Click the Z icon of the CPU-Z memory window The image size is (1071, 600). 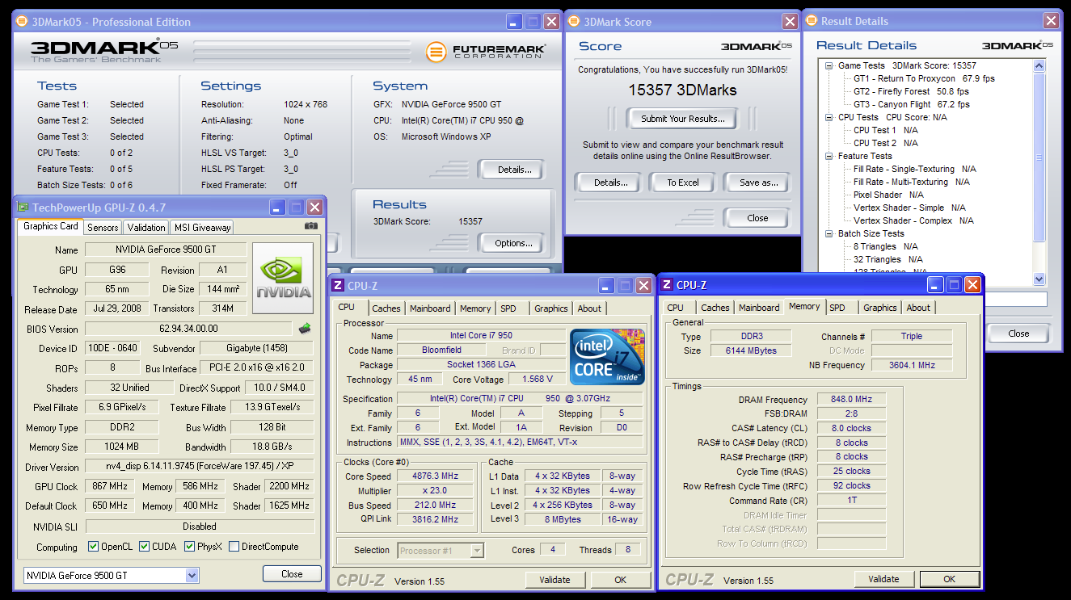coord(667,284)
